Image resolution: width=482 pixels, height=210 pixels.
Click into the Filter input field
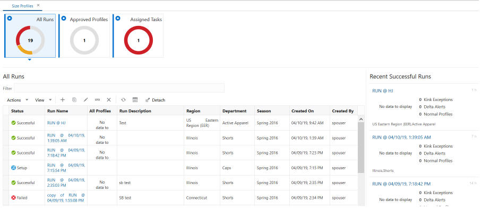[x=119, y=88]
